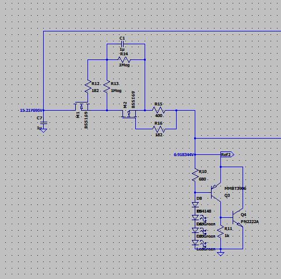Click the 1µ value of C1
This screenshot has width=281, height=279.
pyautogui.click(x=122, y=50)
